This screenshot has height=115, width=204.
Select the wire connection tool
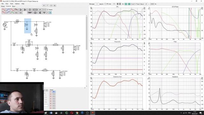tap(44, 10)
